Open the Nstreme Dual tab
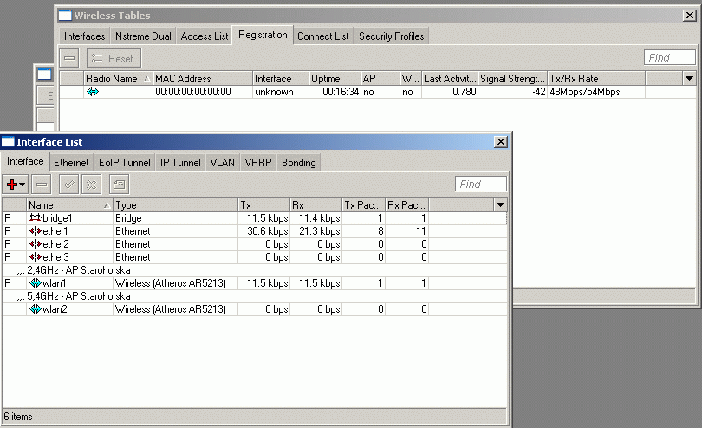Viewport: 702px width, 428px height. tap(143, 36)
